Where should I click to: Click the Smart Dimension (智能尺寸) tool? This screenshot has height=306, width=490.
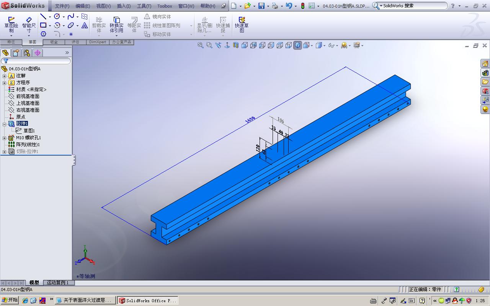[x=29, y=24]
